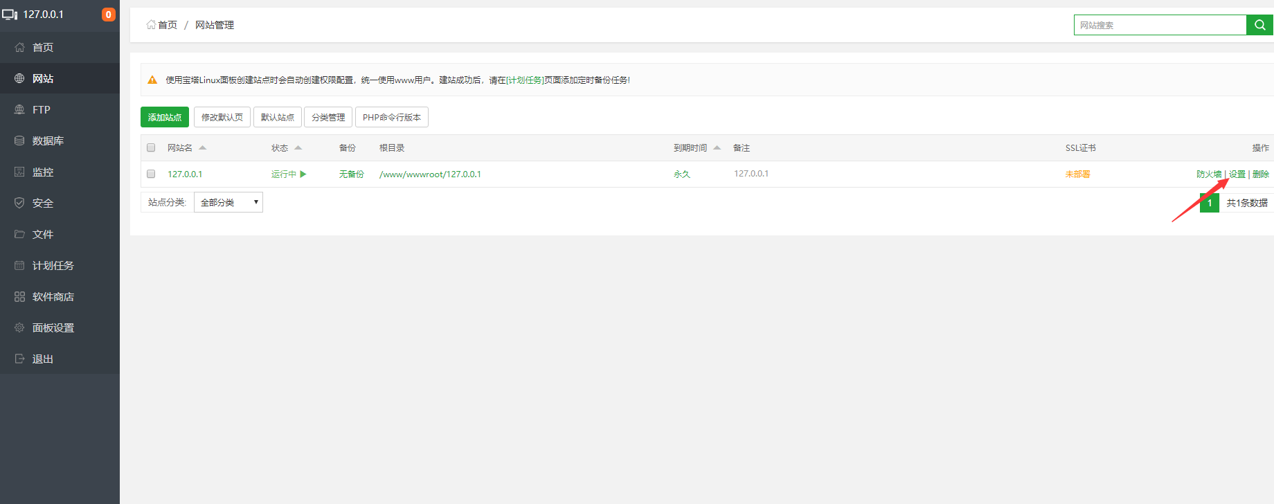Open the 防火墙 link for 127.0.0.1
This screenshot has height=504, width=1274.
pyautogui.click(x=1209, y=174)
